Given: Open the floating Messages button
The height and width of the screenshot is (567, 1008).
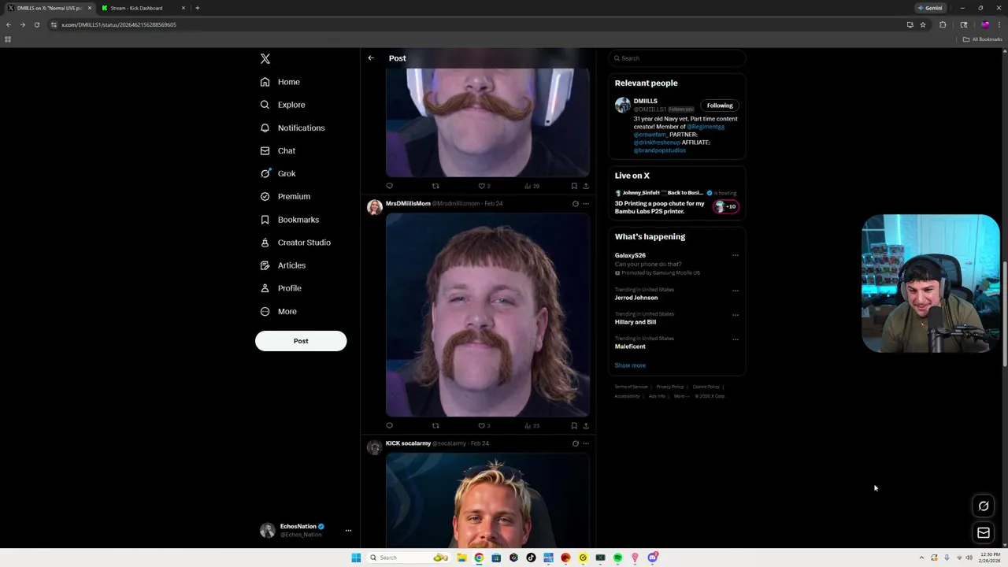Looking at the screenshot, I should [x=984, y=533].
